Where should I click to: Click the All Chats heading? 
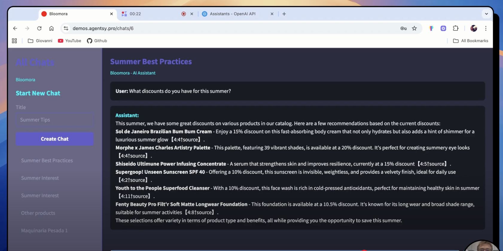tap(35, 62)
